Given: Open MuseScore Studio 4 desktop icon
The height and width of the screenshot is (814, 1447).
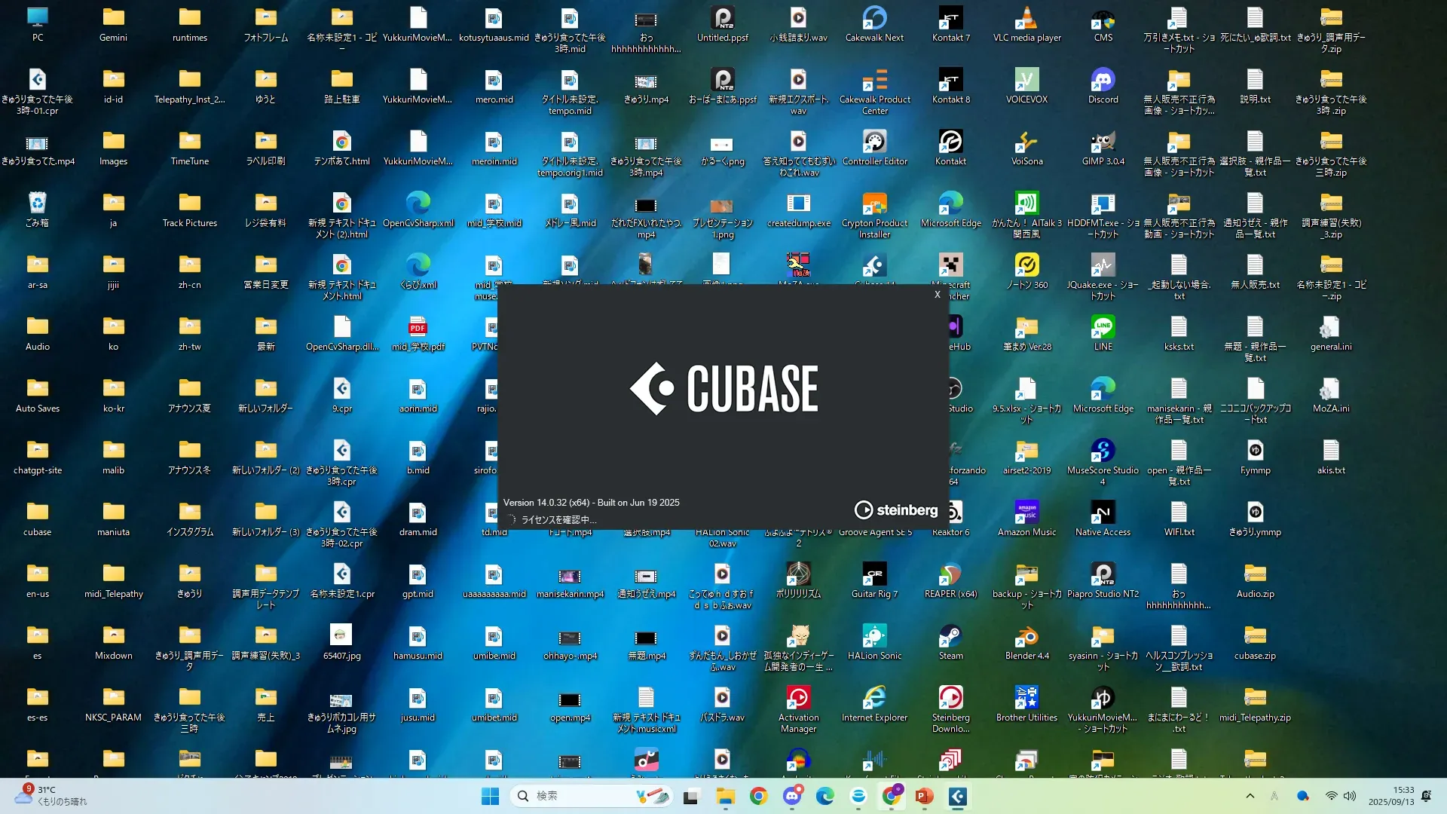Looking at the screenshot, I should click(1103, 451).
